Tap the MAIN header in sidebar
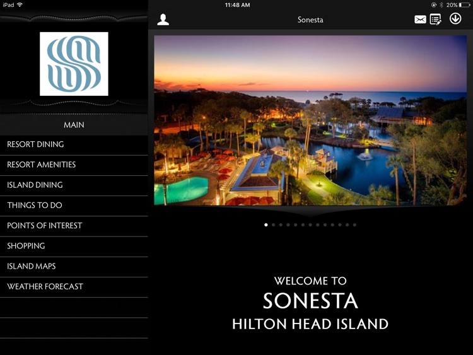This screenshot has height=355, width=473. coord(74,125)
